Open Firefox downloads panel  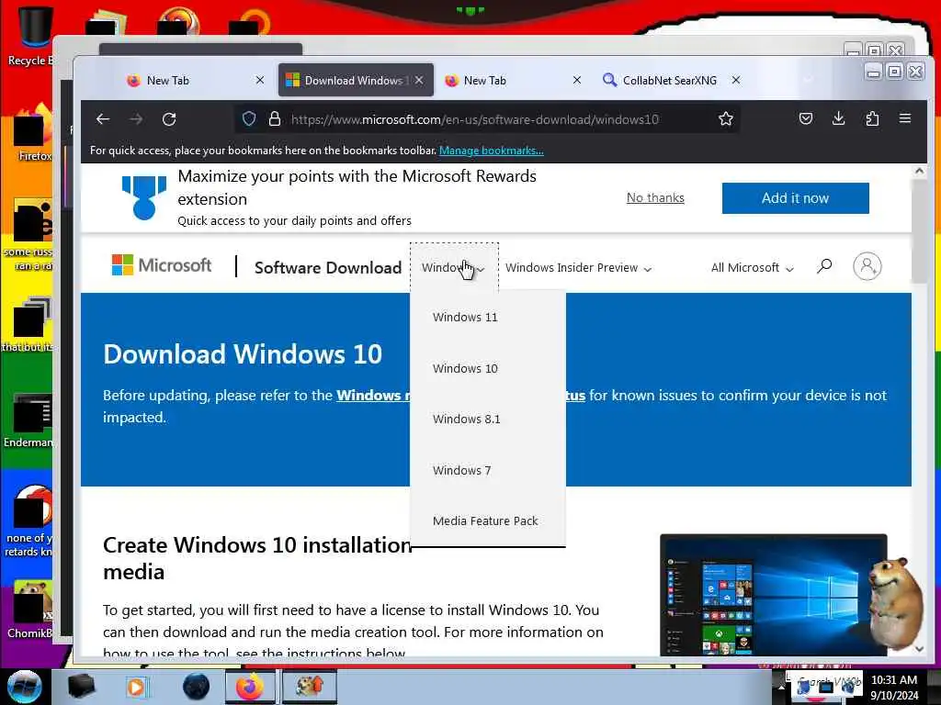[839, 118]
